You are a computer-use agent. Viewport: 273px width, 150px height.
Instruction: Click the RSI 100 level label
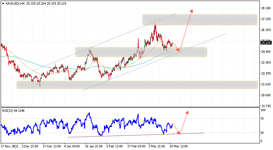[263, 110]
